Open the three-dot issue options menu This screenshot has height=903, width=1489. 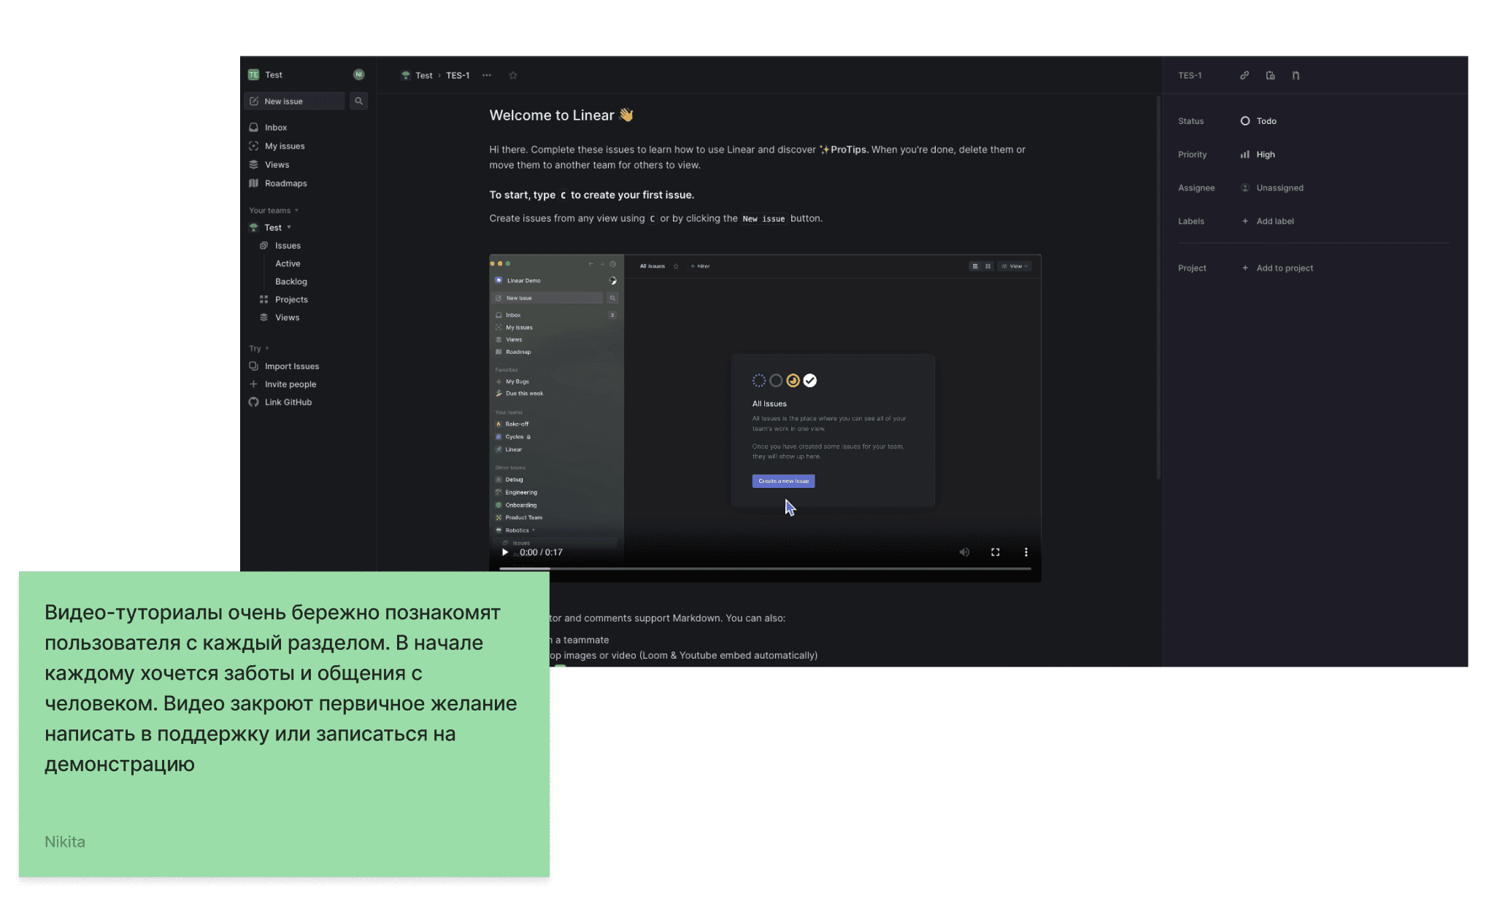(487, 75)
